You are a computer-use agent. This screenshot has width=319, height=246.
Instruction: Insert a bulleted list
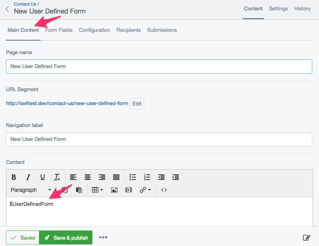click(133, 177)
